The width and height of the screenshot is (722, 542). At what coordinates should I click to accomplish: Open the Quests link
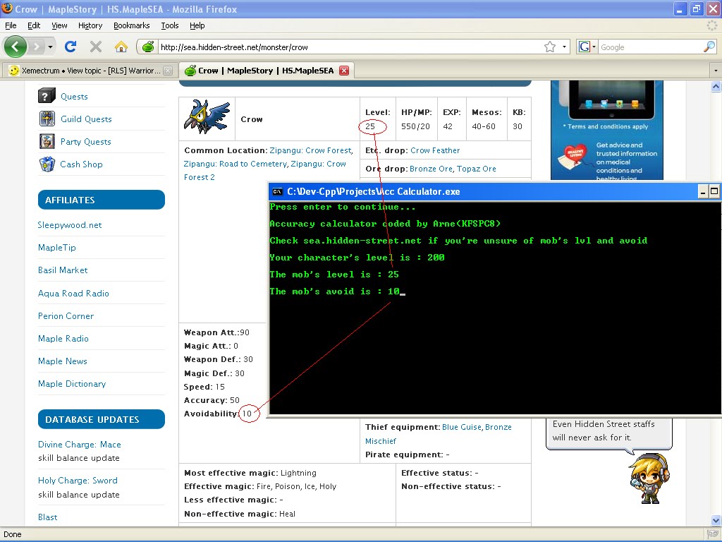74,96
